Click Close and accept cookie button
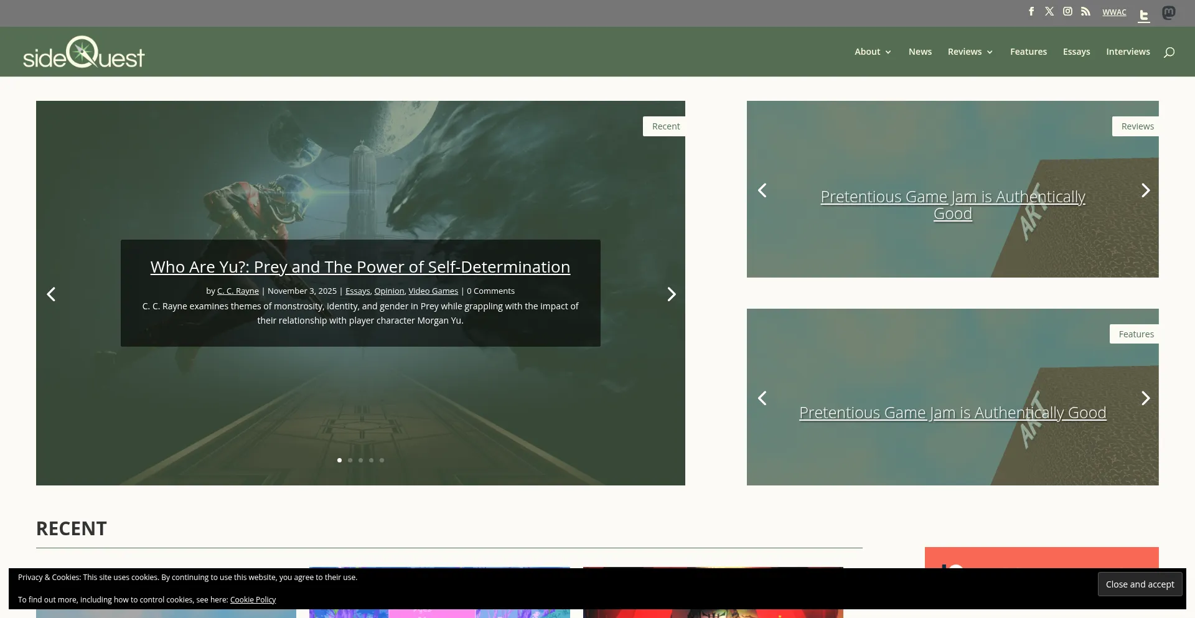This screenshot has width=1195, height=618. [x=1140, y=584]
